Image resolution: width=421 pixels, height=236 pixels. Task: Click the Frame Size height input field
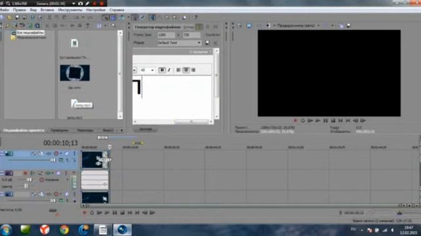coord(191,35)
